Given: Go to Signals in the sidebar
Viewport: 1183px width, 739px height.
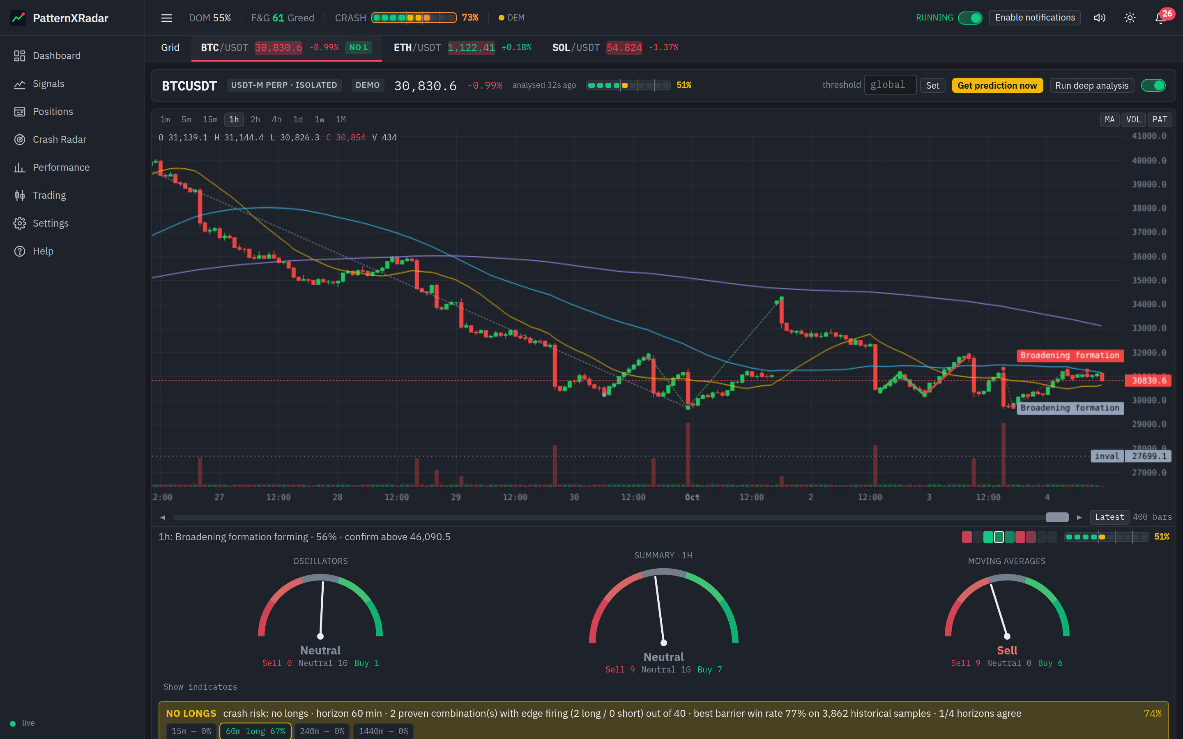Looking at the screenshot, I should pos(72,84).
